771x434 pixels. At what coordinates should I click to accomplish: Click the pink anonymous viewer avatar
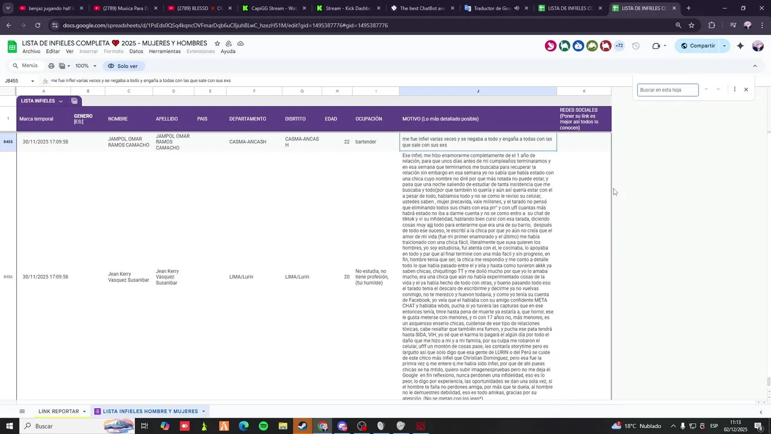tap(551, 46)
